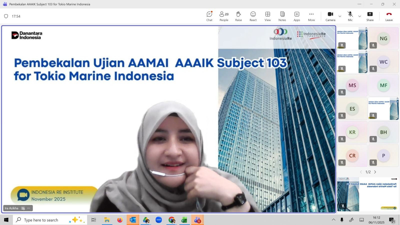This screenshot has width=400, height=225.
Task: Open the React emoji options
Action: click(253, 16)
